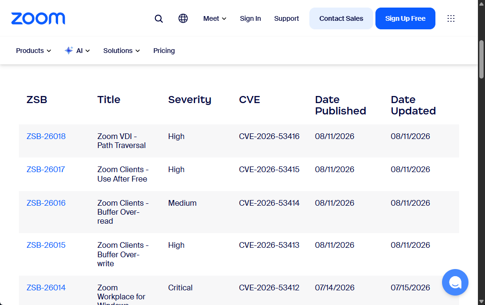Select the 'Zoom VDI - Path Traversal' title
The height and width of the screenshot is (305, 485).
[121, 141]
